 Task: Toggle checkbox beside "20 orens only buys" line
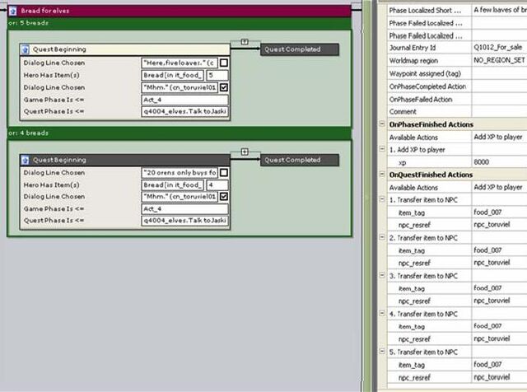224,172
